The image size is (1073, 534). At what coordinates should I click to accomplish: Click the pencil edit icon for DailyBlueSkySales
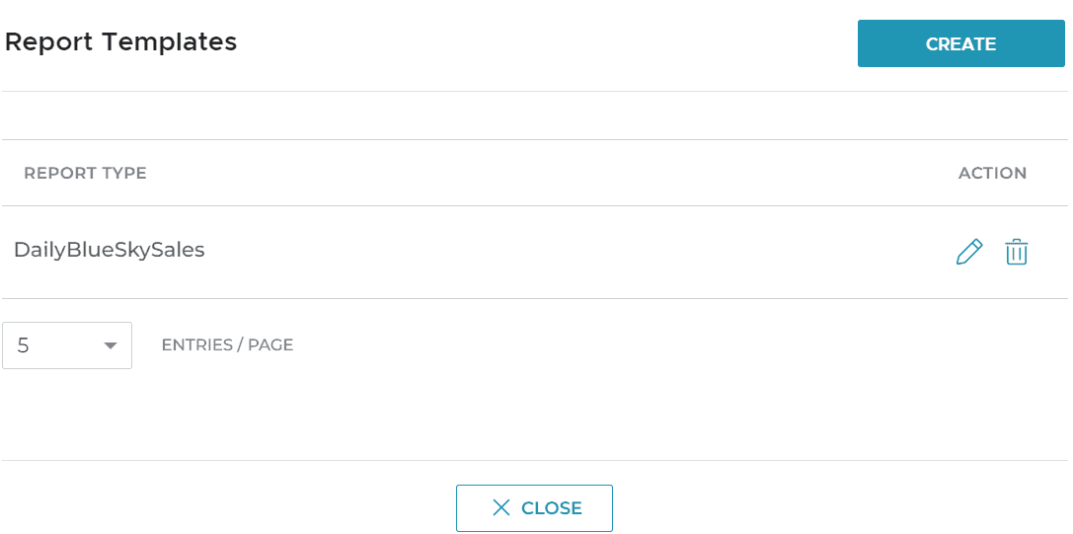click(x=969, y=253)
